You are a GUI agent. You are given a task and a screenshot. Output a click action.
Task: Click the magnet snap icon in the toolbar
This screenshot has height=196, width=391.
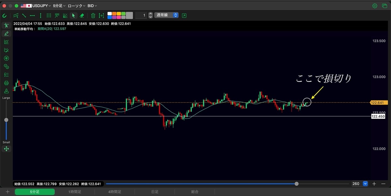click(x=5, y=15)
